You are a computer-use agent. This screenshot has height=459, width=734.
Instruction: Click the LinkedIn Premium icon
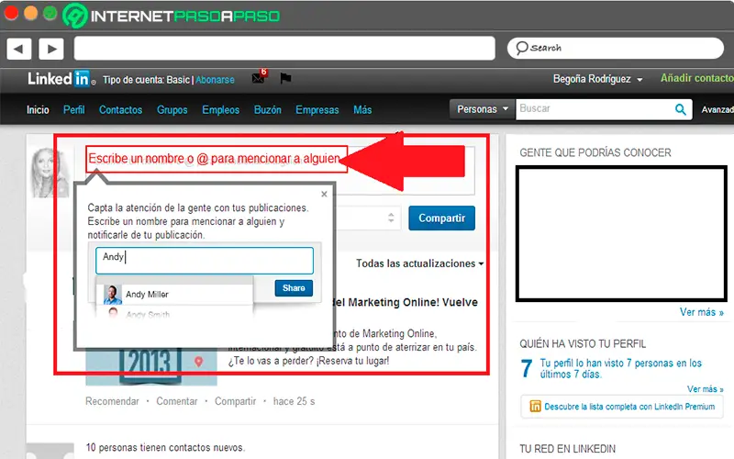pos(535,406)
